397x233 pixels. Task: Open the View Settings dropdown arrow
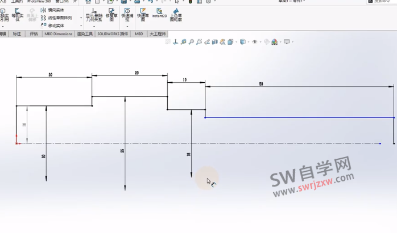coord(292,42)
